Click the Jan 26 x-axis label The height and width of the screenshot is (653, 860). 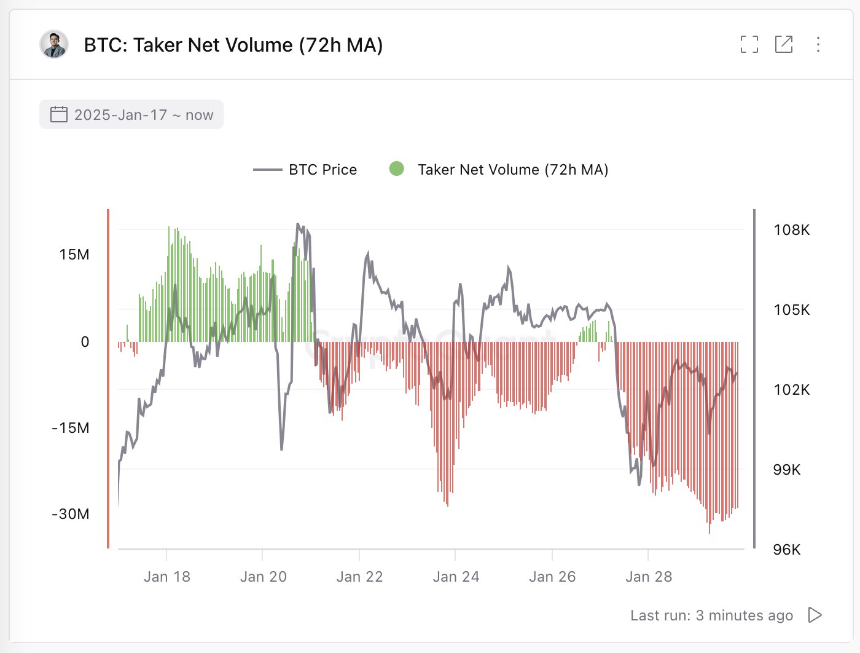(553, 577)
